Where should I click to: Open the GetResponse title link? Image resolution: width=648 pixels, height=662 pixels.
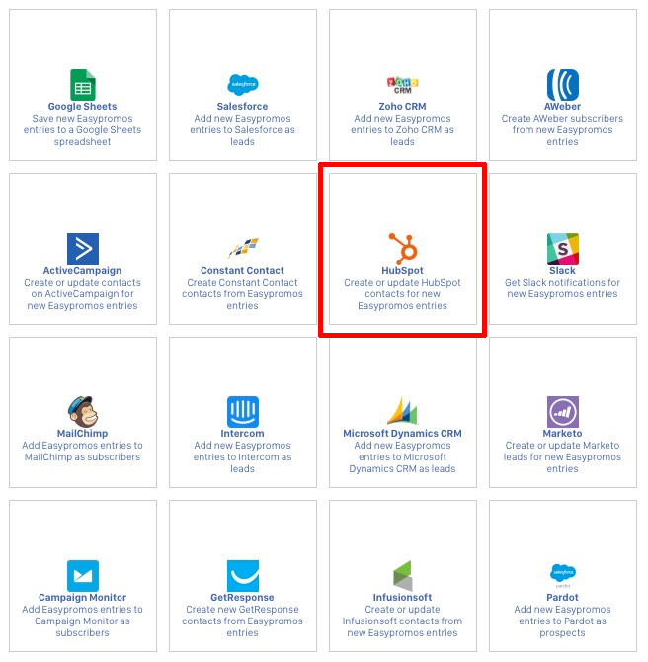click(242, 598)
